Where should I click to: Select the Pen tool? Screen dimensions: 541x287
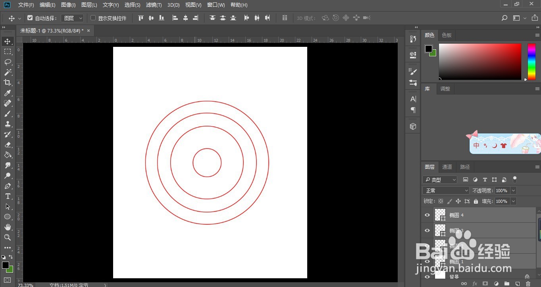(x=8, y=186)
